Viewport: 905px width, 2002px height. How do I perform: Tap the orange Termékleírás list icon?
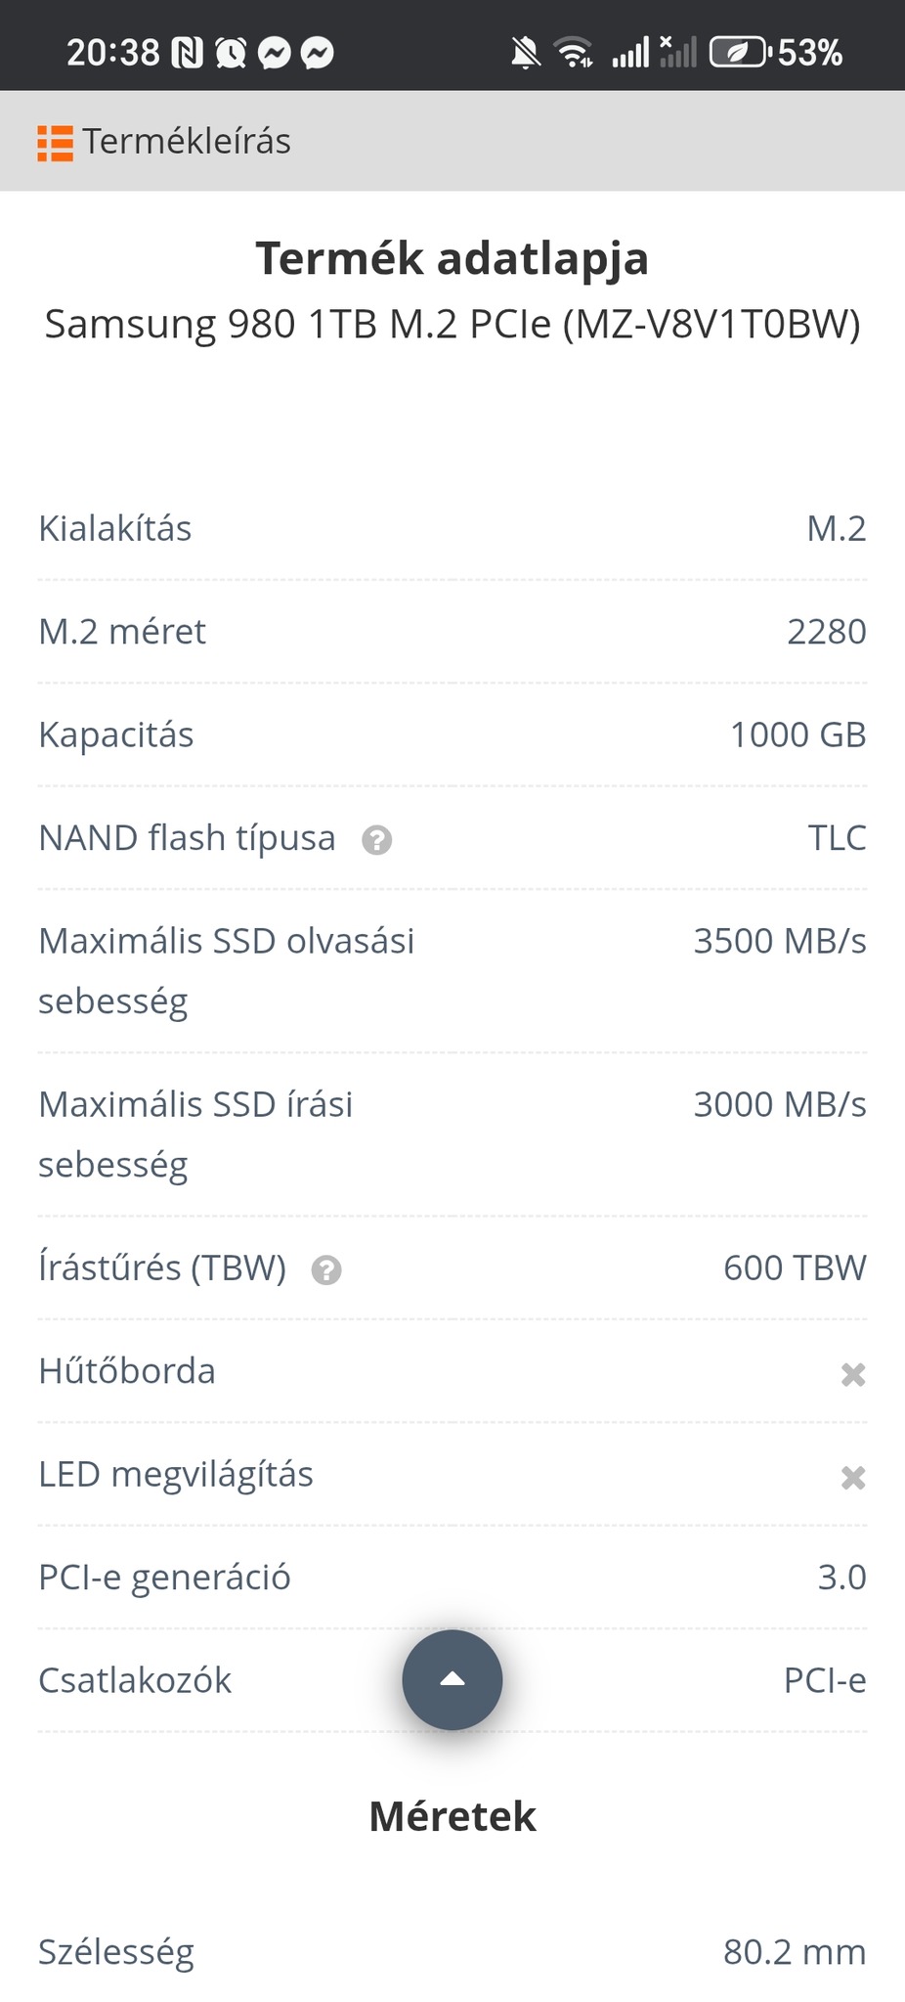[x=56, y=143]
